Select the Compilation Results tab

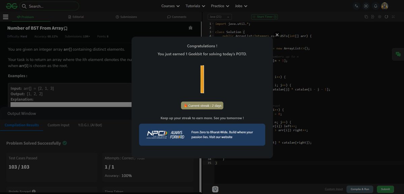[x=22, y=125]
